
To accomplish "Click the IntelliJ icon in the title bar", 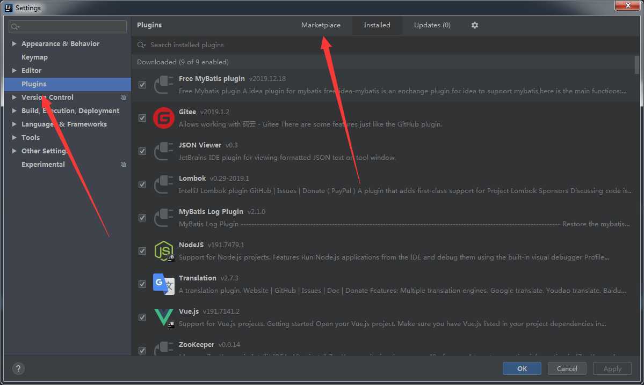I will [8, 8].
